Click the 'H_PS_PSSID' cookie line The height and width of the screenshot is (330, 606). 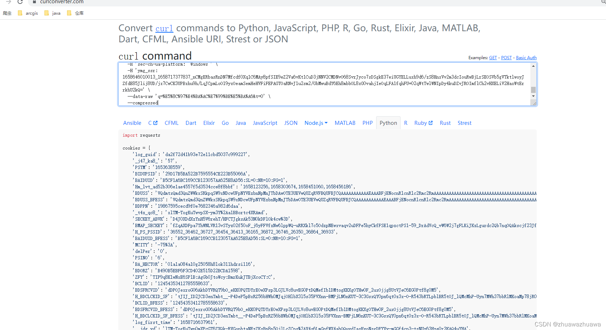[x=235, y=232]
